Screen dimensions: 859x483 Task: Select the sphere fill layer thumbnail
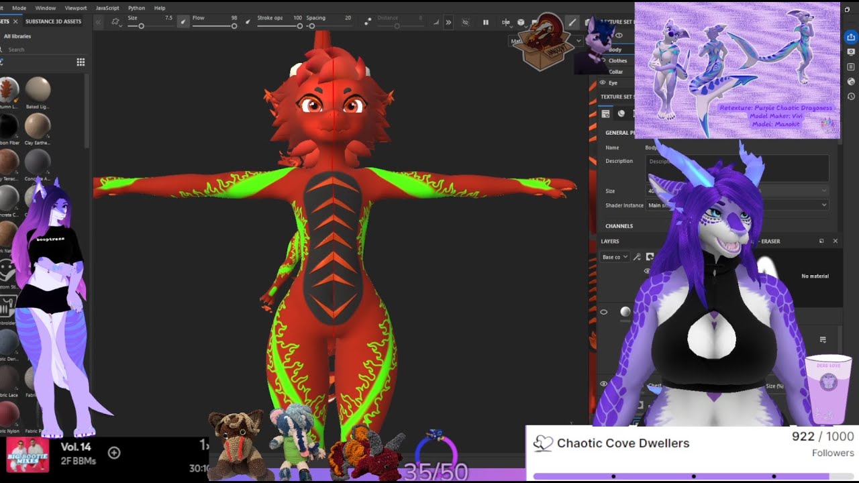[x=625, y=312]
